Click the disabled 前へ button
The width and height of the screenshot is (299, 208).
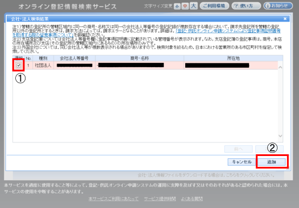(238, 149)
